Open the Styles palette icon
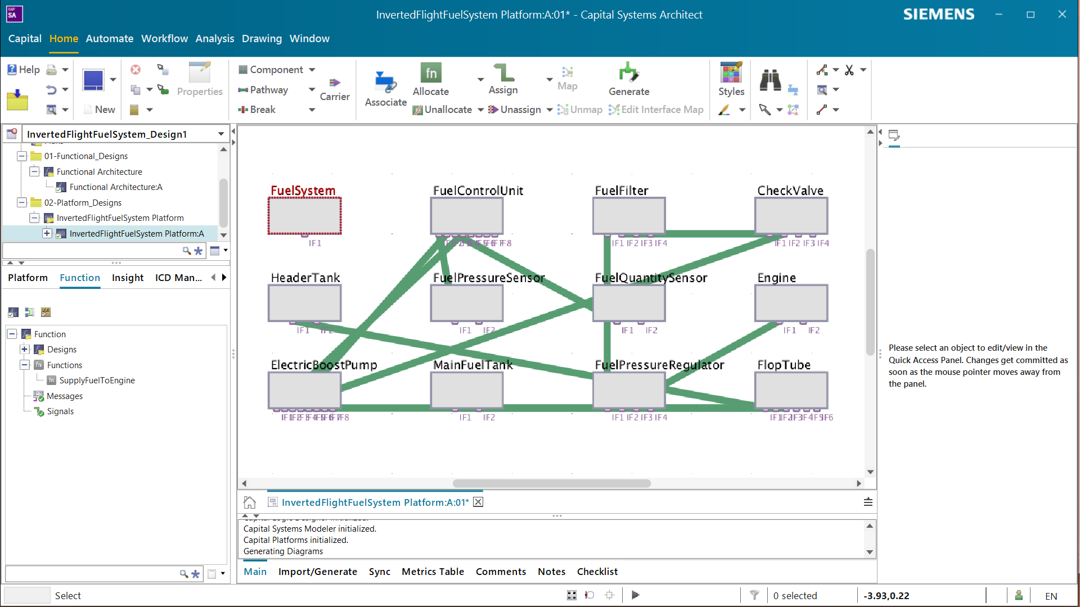The height and width of the screenshot is (607, 1080). 731,73
